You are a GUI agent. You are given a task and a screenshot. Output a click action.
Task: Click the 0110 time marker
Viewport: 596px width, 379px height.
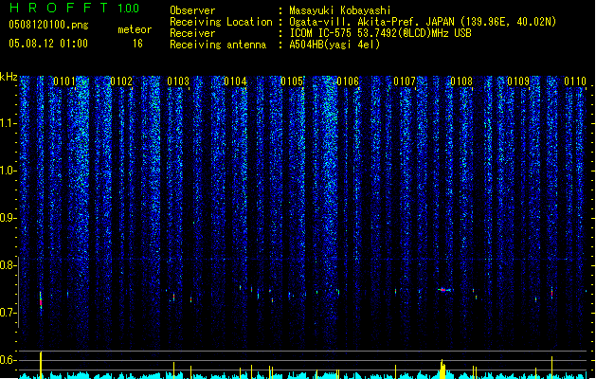[x=575, y=81]
